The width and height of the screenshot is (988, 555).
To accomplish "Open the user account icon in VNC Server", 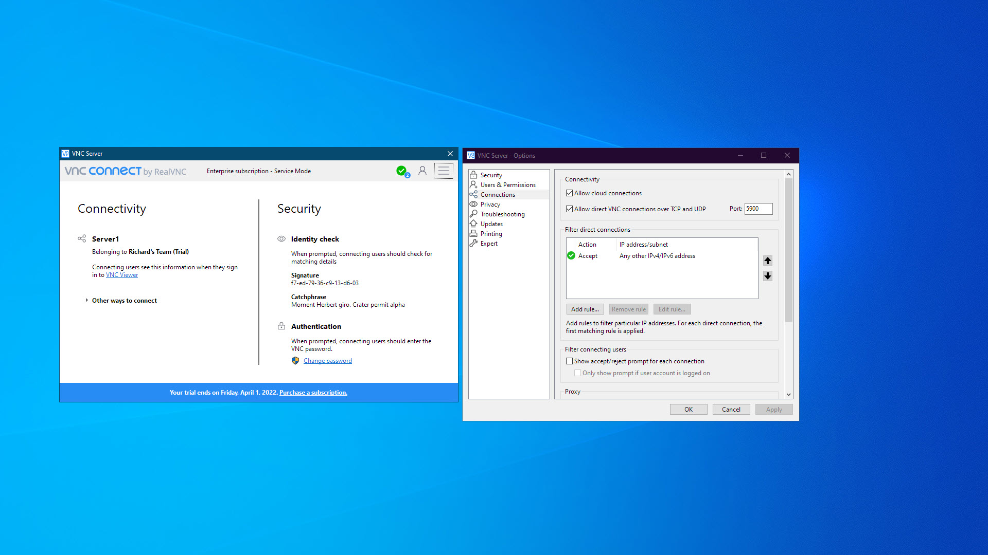I will point(422,171).
